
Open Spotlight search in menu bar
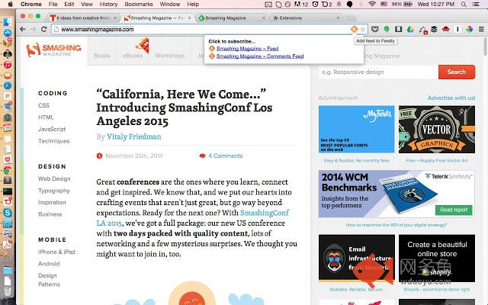[464, 5]
